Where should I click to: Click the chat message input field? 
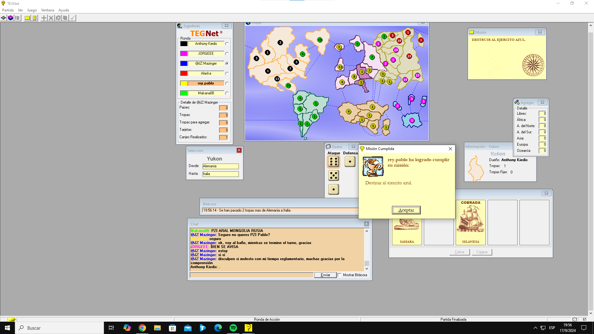(252, 275)
